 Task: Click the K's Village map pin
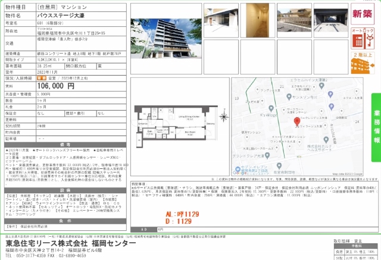(271, 108)
